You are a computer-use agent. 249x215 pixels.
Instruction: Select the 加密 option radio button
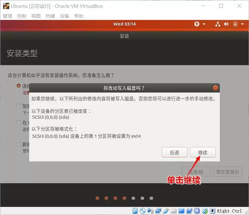point(18,106)
